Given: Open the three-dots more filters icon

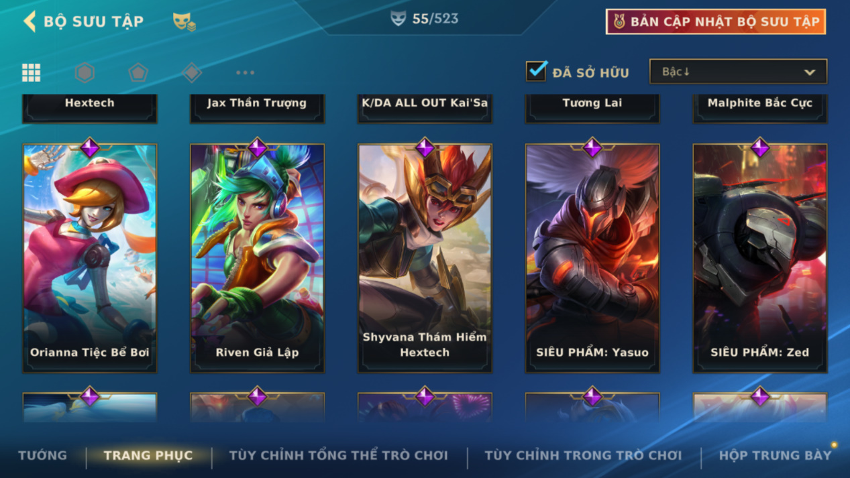Looking at the screenshot, I should click(245, 72).
